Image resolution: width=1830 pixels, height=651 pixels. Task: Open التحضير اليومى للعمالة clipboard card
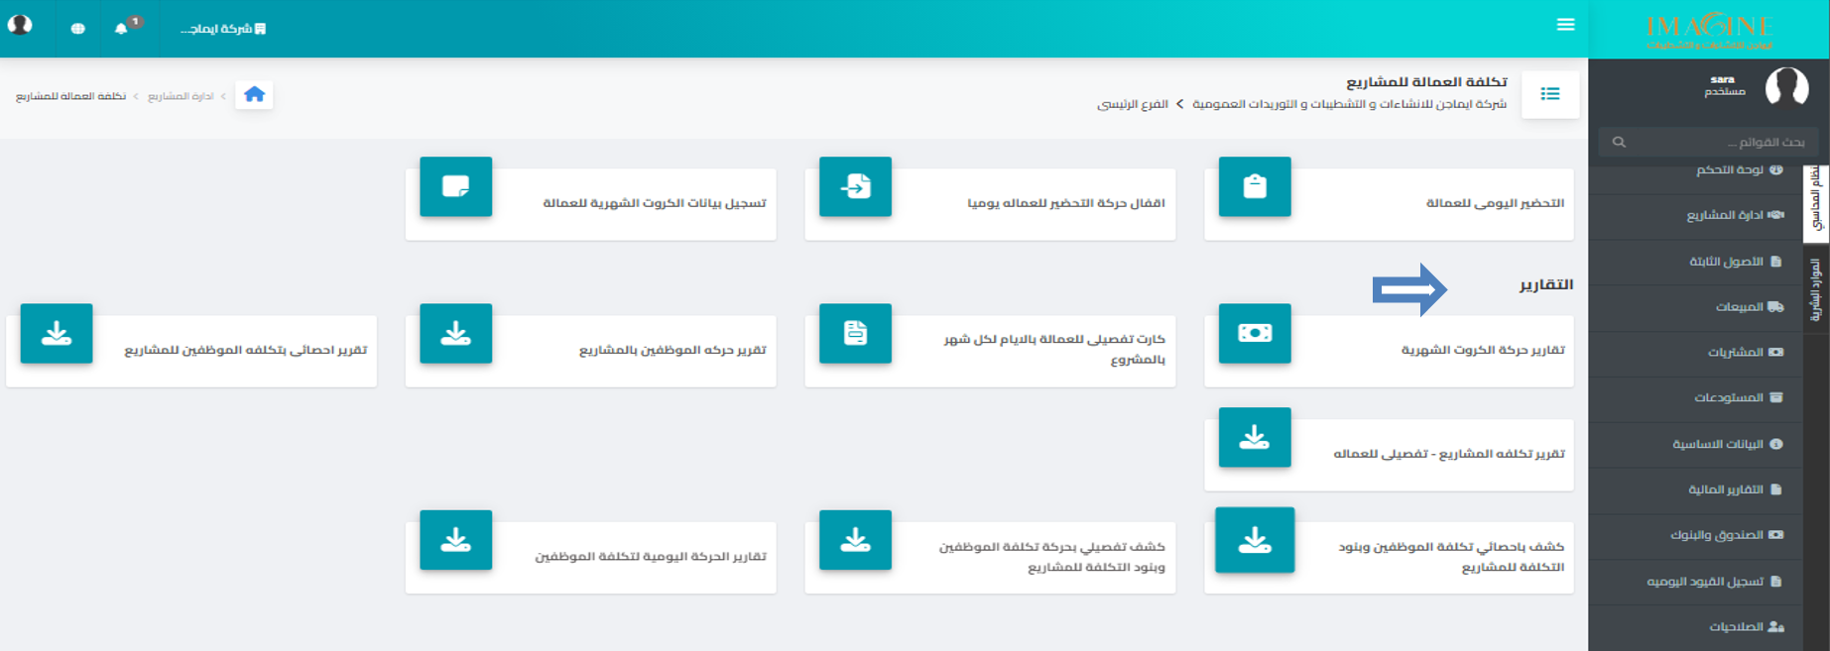[x=1389, y=203]
